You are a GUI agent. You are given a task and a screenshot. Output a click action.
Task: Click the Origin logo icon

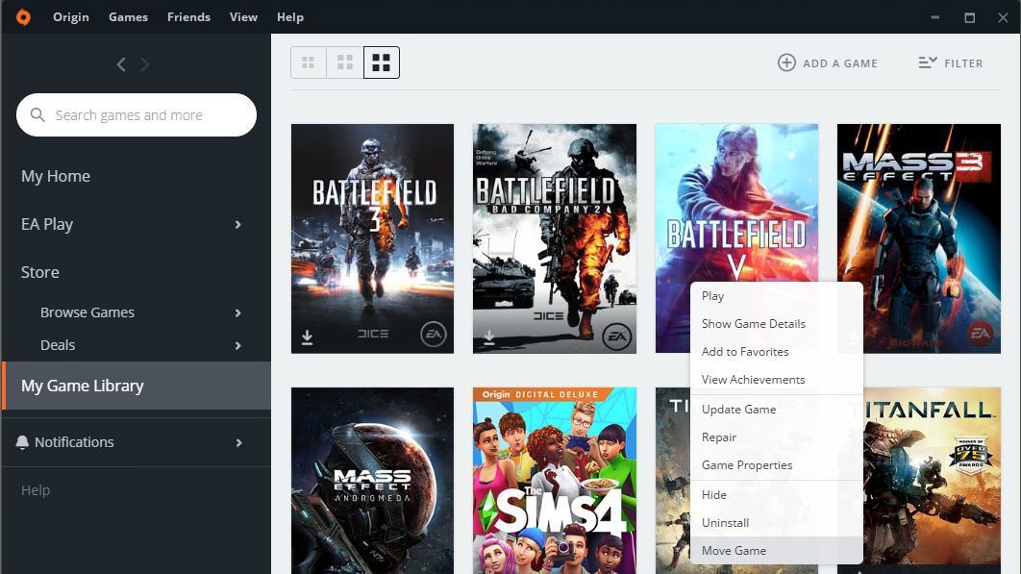click(x=23, y=17)
